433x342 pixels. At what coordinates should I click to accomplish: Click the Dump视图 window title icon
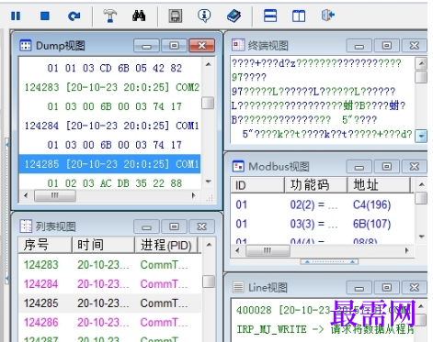coord(26,46)
